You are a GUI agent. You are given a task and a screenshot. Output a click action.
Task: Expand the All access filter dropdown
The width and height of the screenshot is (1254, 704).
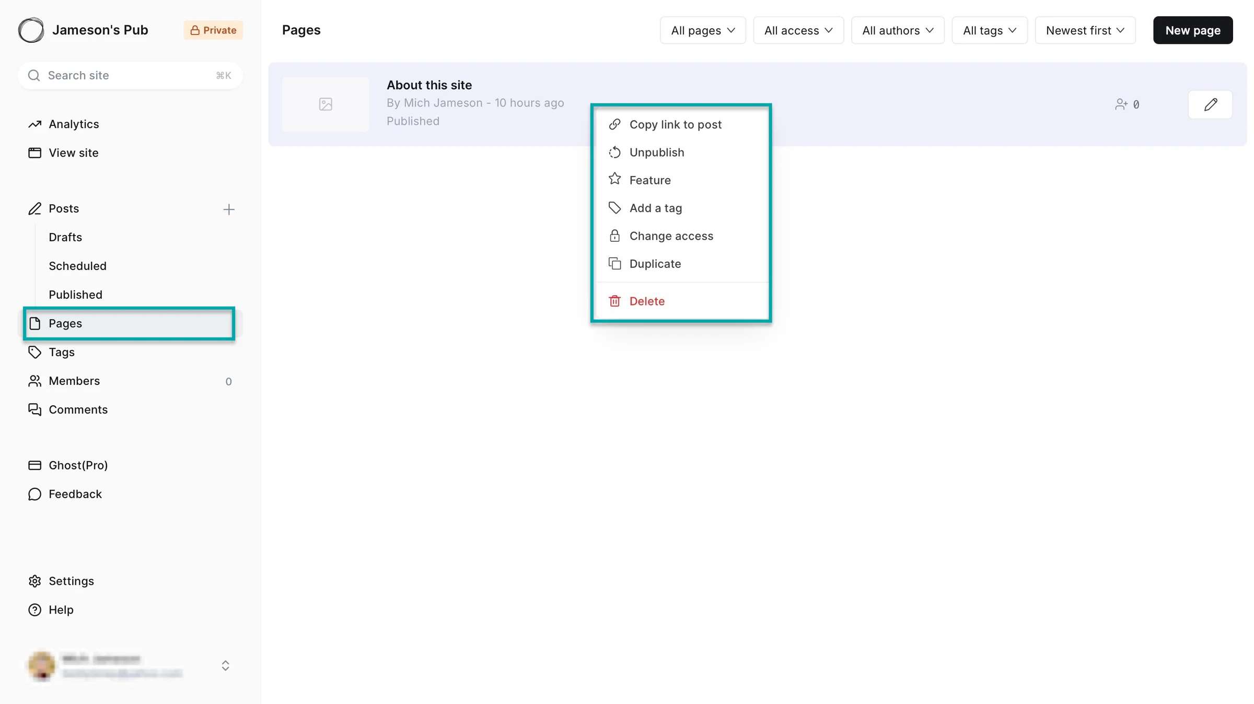point(798,30)
